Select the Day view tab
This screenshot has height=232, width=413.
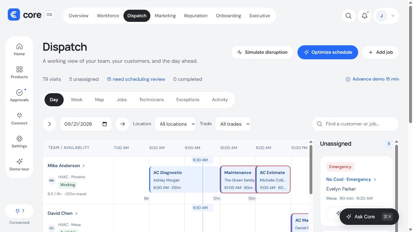[54, 100]
